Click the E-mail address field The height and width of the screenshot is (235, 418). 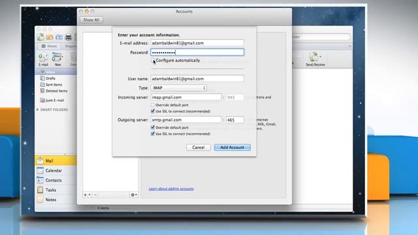tap(197, 43)
